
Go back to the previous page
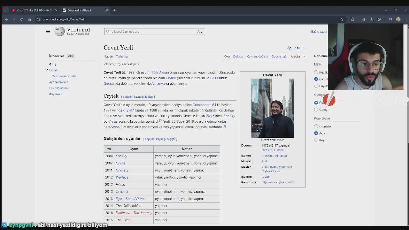[6, 19]
